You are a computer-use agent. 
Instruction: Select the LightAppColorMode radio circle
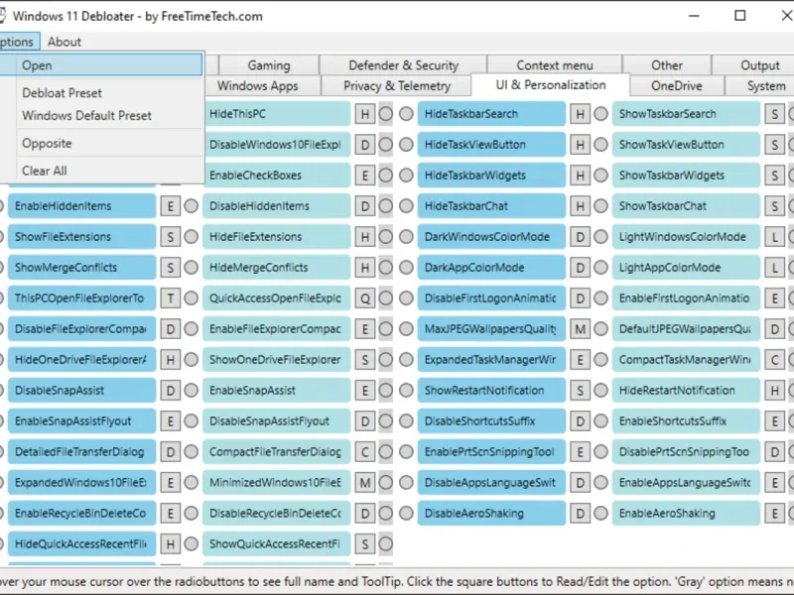pyautogui.click(x=601, y=268)
